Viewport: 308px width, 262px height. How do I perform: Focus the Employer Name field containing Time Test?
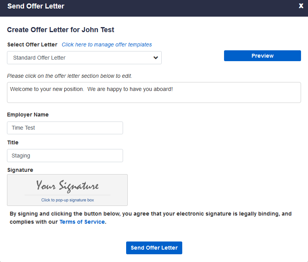point(65,128)
